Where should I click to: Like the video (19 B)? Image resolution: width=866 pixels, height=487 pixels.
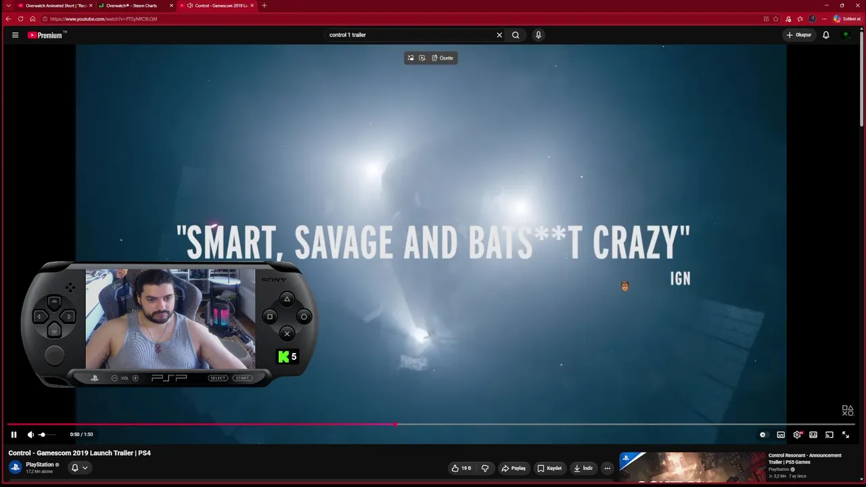point(462,468)
